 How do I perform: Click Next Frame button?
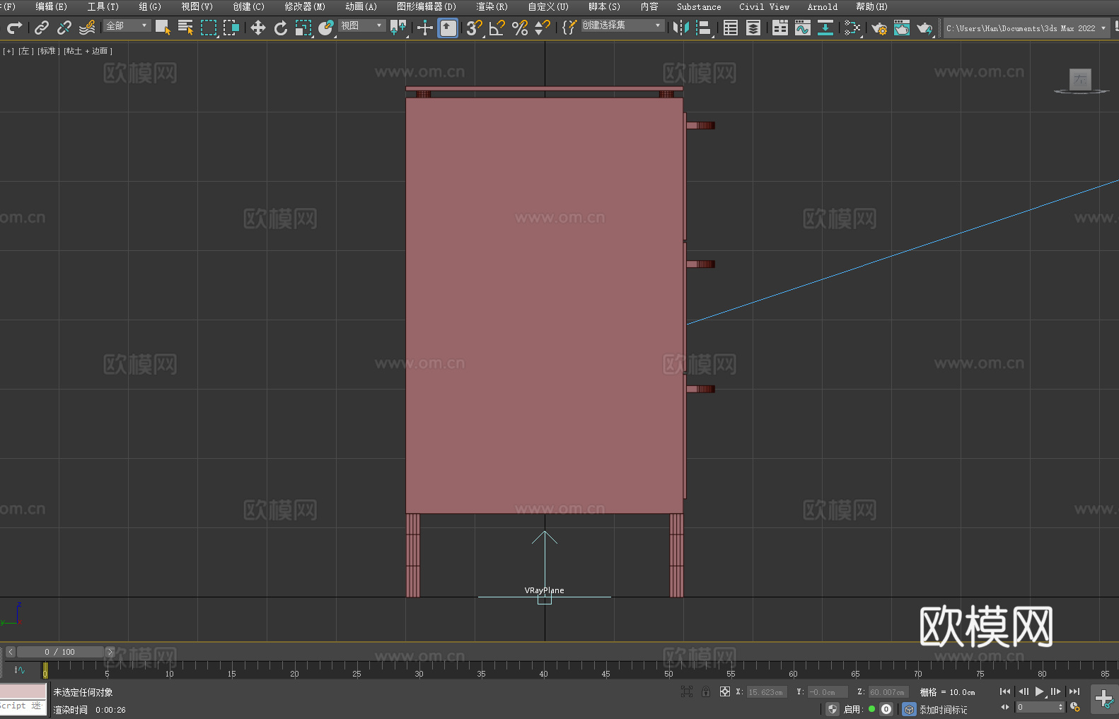(x=1056, y=691)
